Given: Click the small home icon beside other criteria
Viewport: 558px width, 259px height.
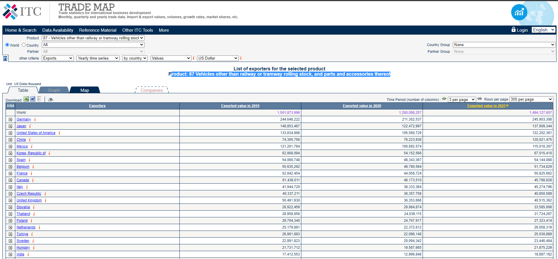Looking at the screenshot, I should (5, 59).
